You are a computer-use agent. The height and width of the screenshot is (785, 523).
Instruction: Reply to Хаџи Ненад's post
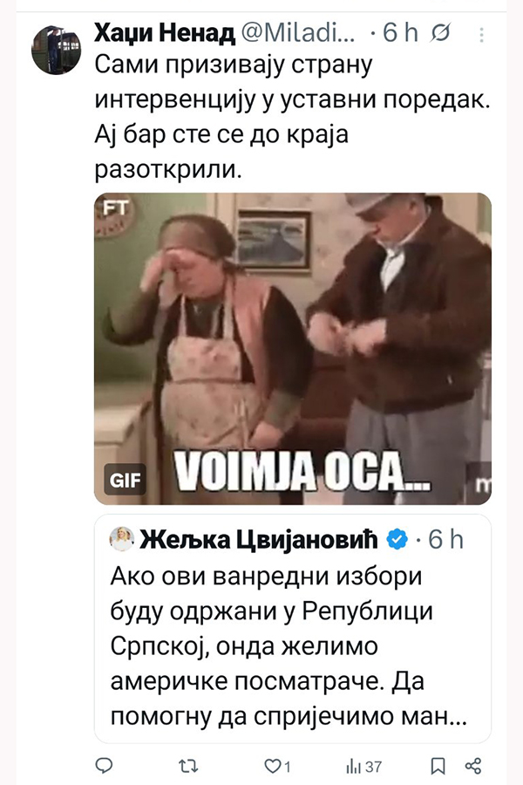(x=104, y=766)
